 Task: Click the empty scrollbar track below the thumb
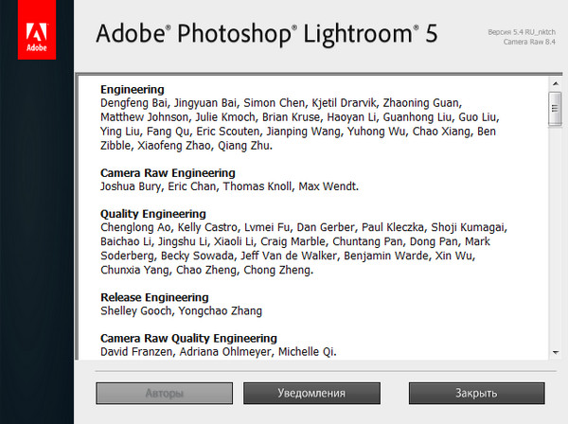pyautogui.click(x=555, y=237)
